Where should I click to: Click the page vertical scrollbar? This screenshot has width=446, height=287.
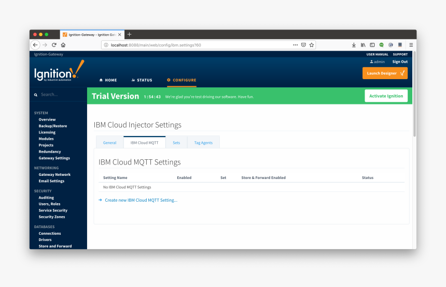point(414,94)
